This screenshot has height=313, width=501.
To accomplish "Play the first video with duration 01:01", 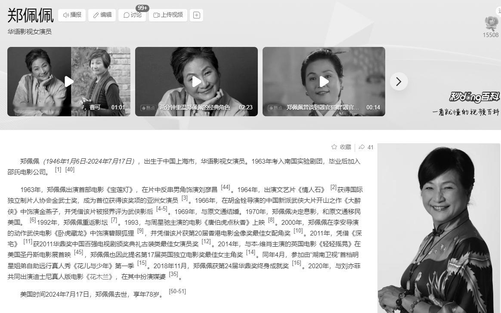I will tap(69, 81).
